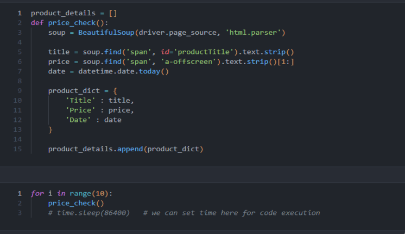Click 'driver.page_source' argument

[178, 33]
